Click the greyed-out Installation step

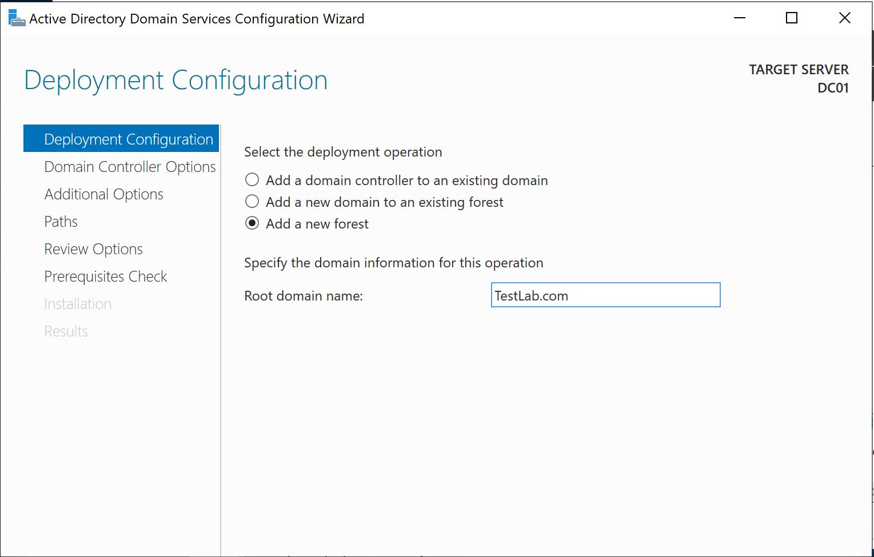click(x=78, y=304)
